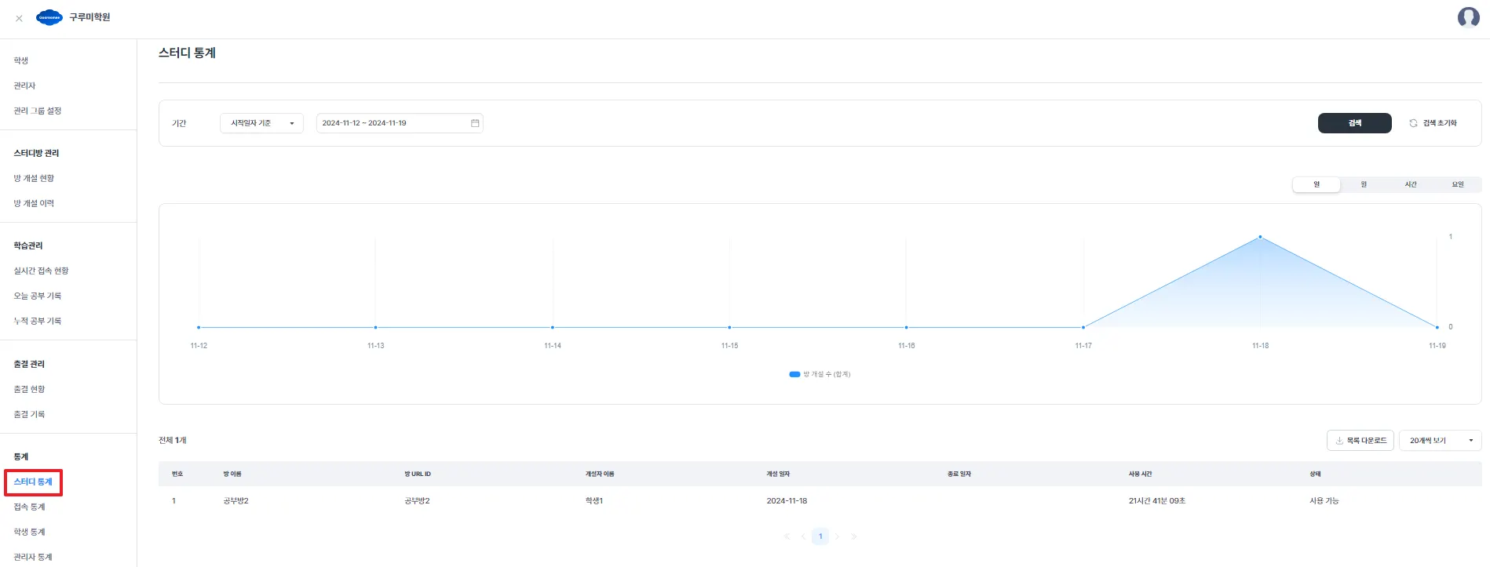This screenshot has height=567, width=1490.
Task: Go to 출결 현황
Action: [29, 389]
